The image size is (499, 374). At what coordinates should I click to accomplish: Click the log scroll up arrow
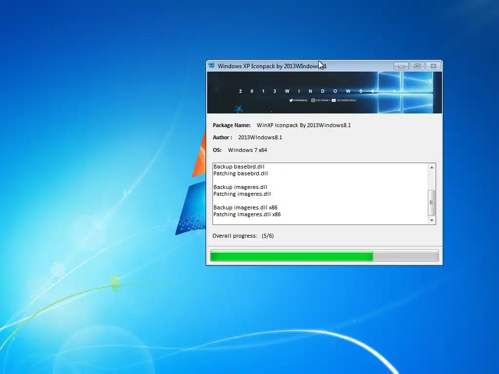pos(432,168)
